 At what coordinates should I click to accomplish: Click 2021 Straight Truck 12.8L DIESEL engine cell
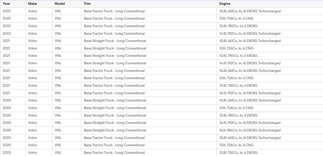[270, 56]
